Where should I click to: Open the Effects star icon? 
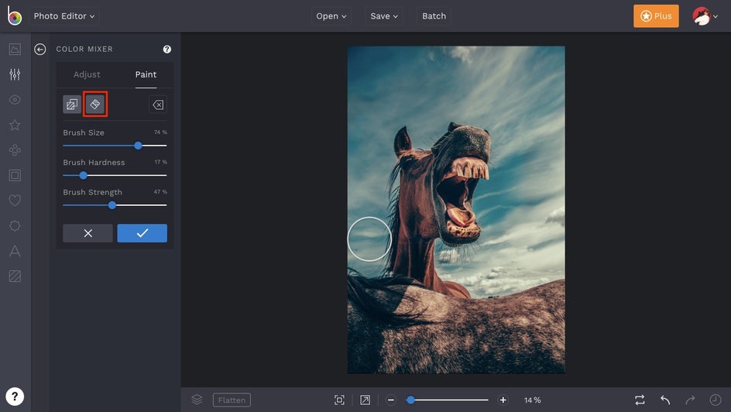[x=15, y=125]
